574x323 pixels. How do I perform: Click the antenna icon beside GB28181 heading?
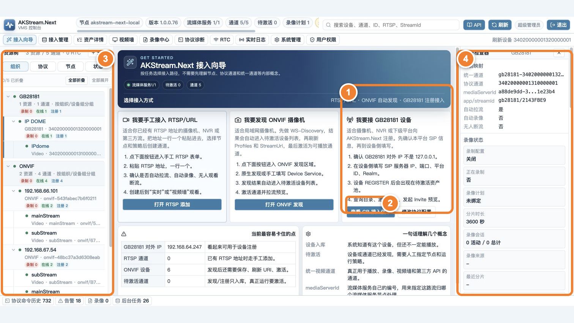point(350,120)
